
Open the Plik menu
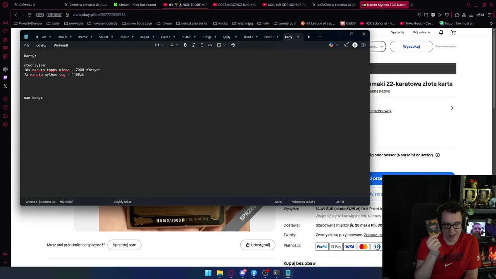point(26,45)
